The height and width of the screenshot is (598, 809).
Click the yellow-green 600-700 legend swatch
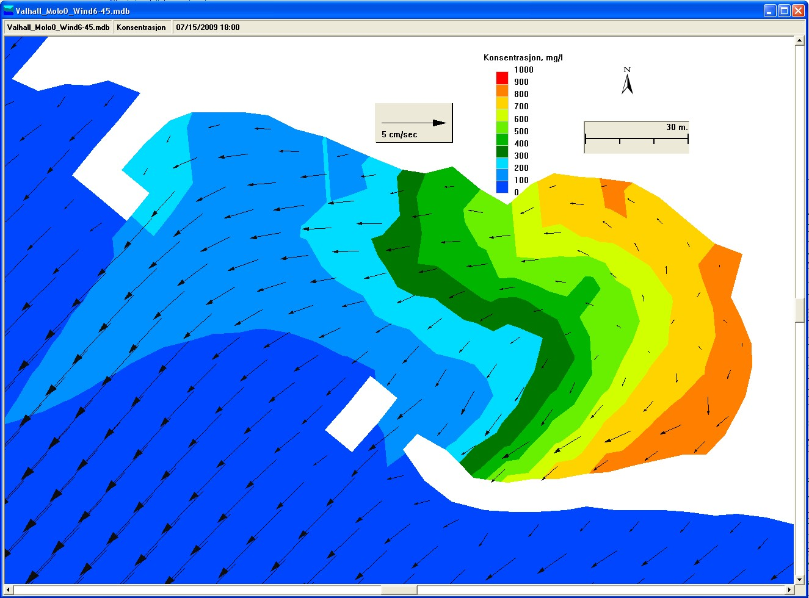(x=502, y=114)
